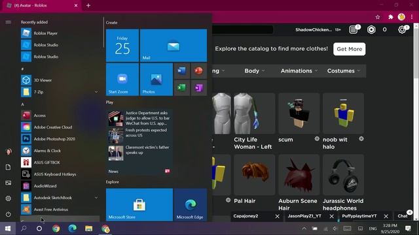Open Excel tile in Start menu
This screenshot has height=235, width=419.
click(x=182, y=87)
